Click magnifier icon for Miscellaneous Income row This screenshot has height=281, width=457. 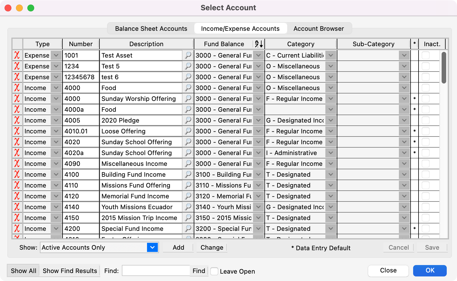pos(188,164)
